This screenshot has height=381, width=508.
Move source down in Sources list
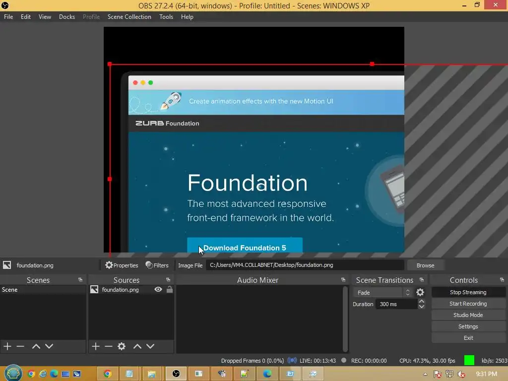click(x=150, y=346)
